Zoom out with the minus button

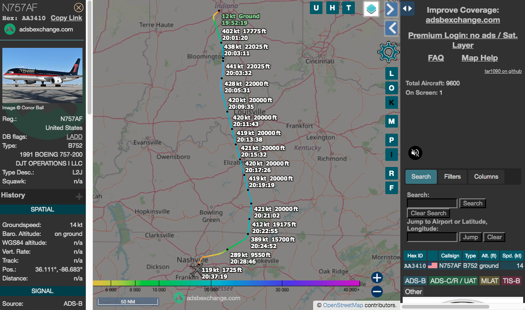coord(377,292)
